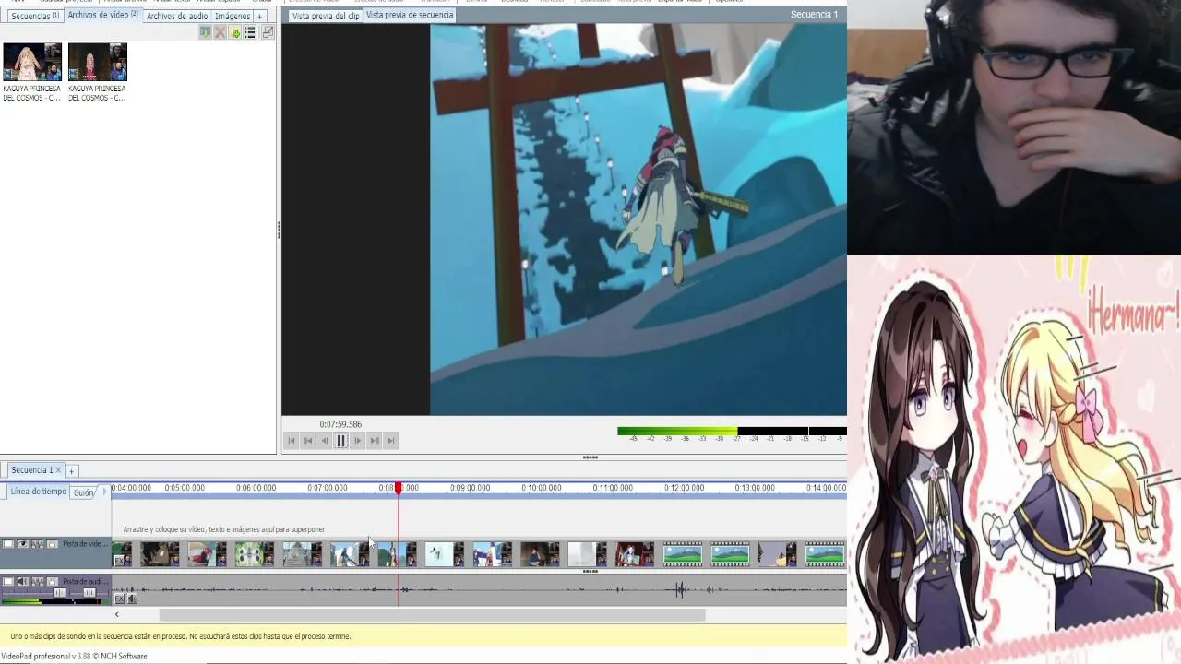Switch to Vista previa de secuencia tab

[x=410, y=15]
